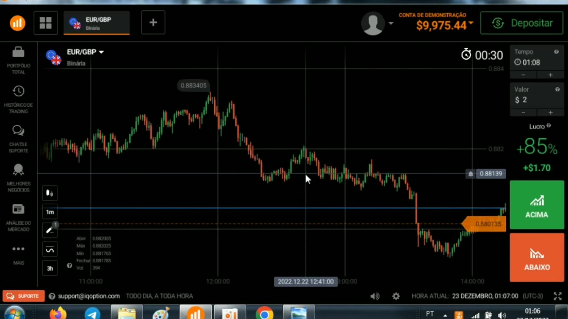Increase the Valor investment amount
Image resolution: width=568 pixels, height=319 pixels.
click(550, 113)
